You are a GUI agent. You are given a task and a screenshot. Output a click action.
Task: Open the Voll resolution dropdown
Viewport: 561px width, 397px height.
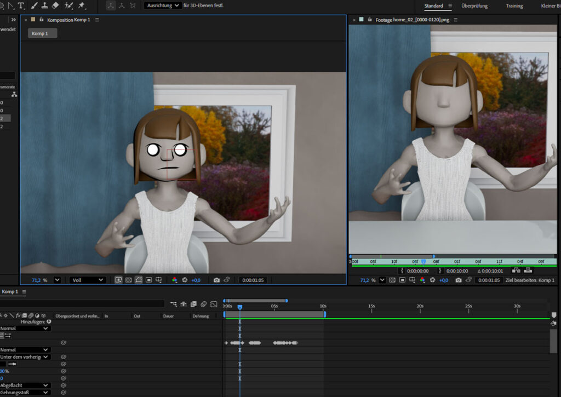click(x=87, y=280)
